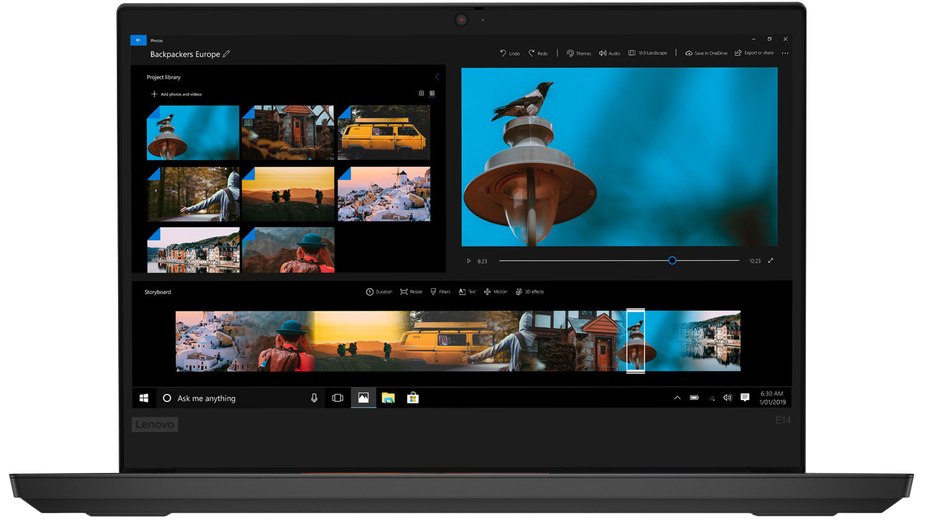Switch library to small grid view
Viewport: 927px width, 528px height.
[x=432, y=93]
